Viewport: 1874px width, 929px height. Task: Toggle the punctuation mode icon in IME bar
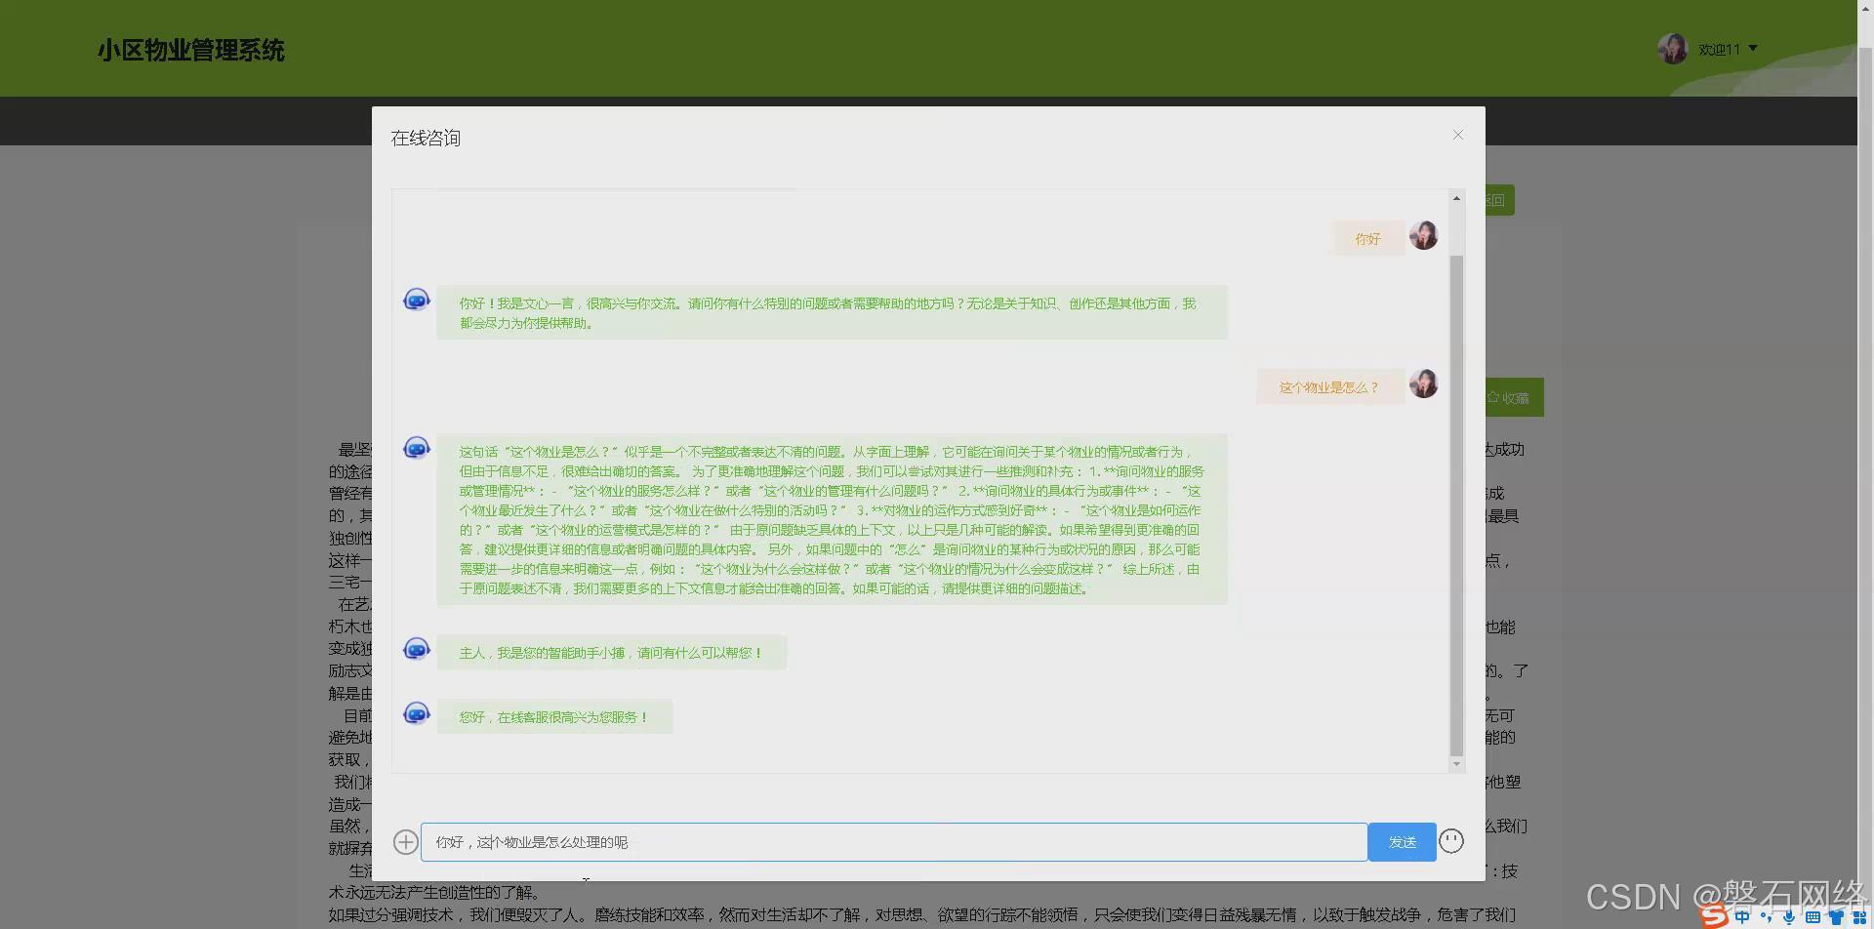point(1766,917)
